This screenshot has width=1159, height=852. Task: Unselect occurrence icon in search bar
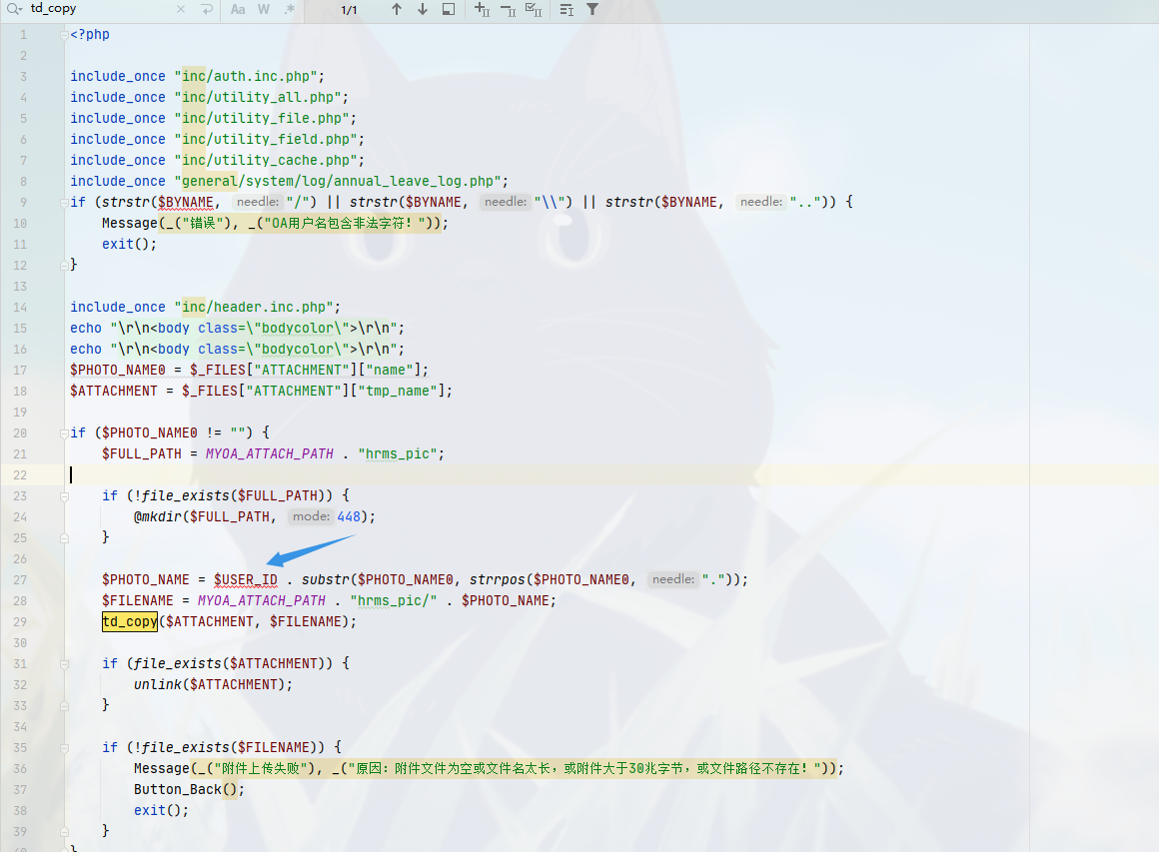[x=508, y=9]
